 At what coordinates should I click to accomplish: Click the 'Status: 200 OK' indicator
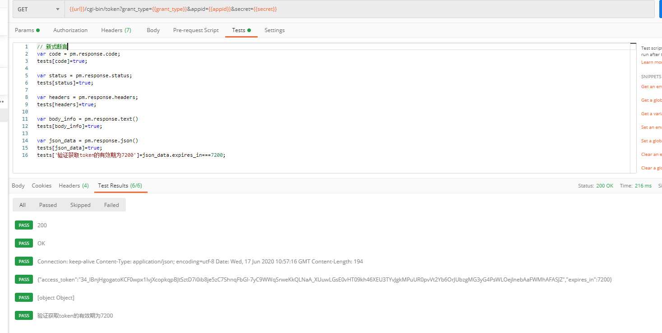click(x=596, y=186)
